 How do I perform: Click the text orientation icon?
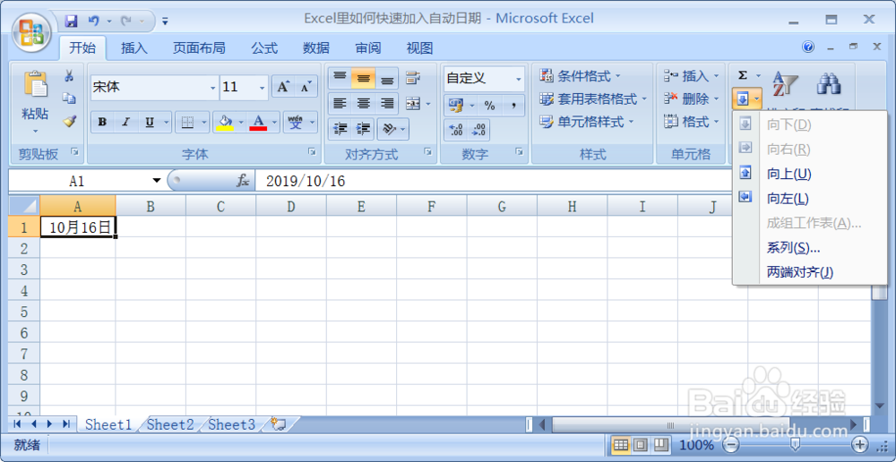click(389, 129)
